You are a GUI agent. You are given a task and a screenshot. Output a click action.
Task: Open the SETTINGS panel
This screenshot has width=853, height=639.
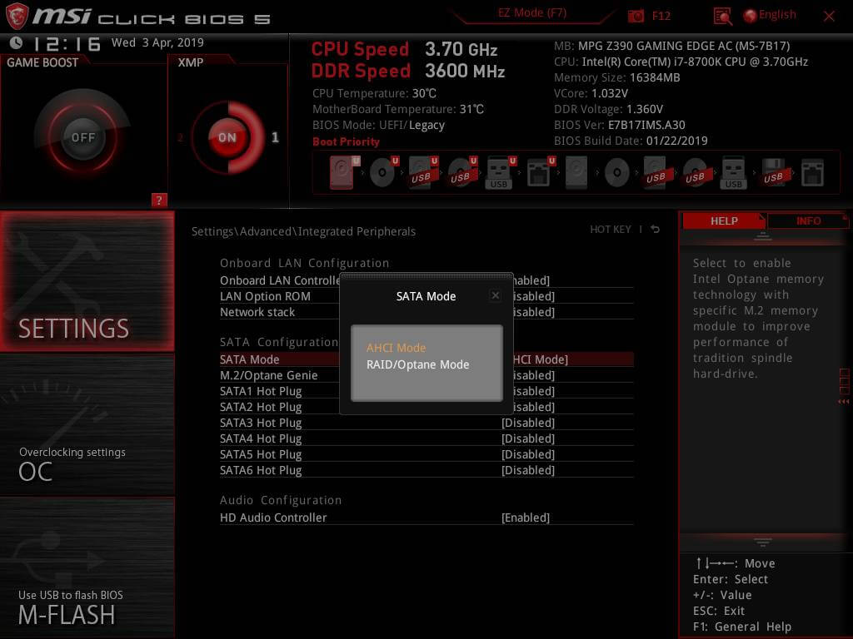[87, 281]
